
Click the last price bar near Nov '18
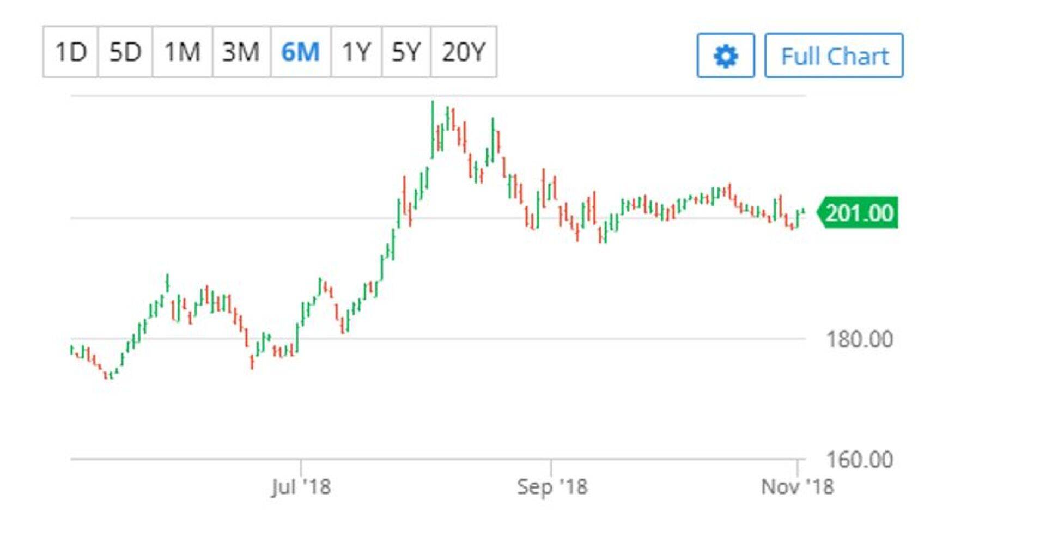[803, 211]
